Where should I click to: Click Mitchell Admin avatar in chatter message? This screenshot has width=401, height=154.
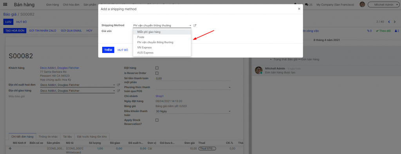(x=258, y=70)
